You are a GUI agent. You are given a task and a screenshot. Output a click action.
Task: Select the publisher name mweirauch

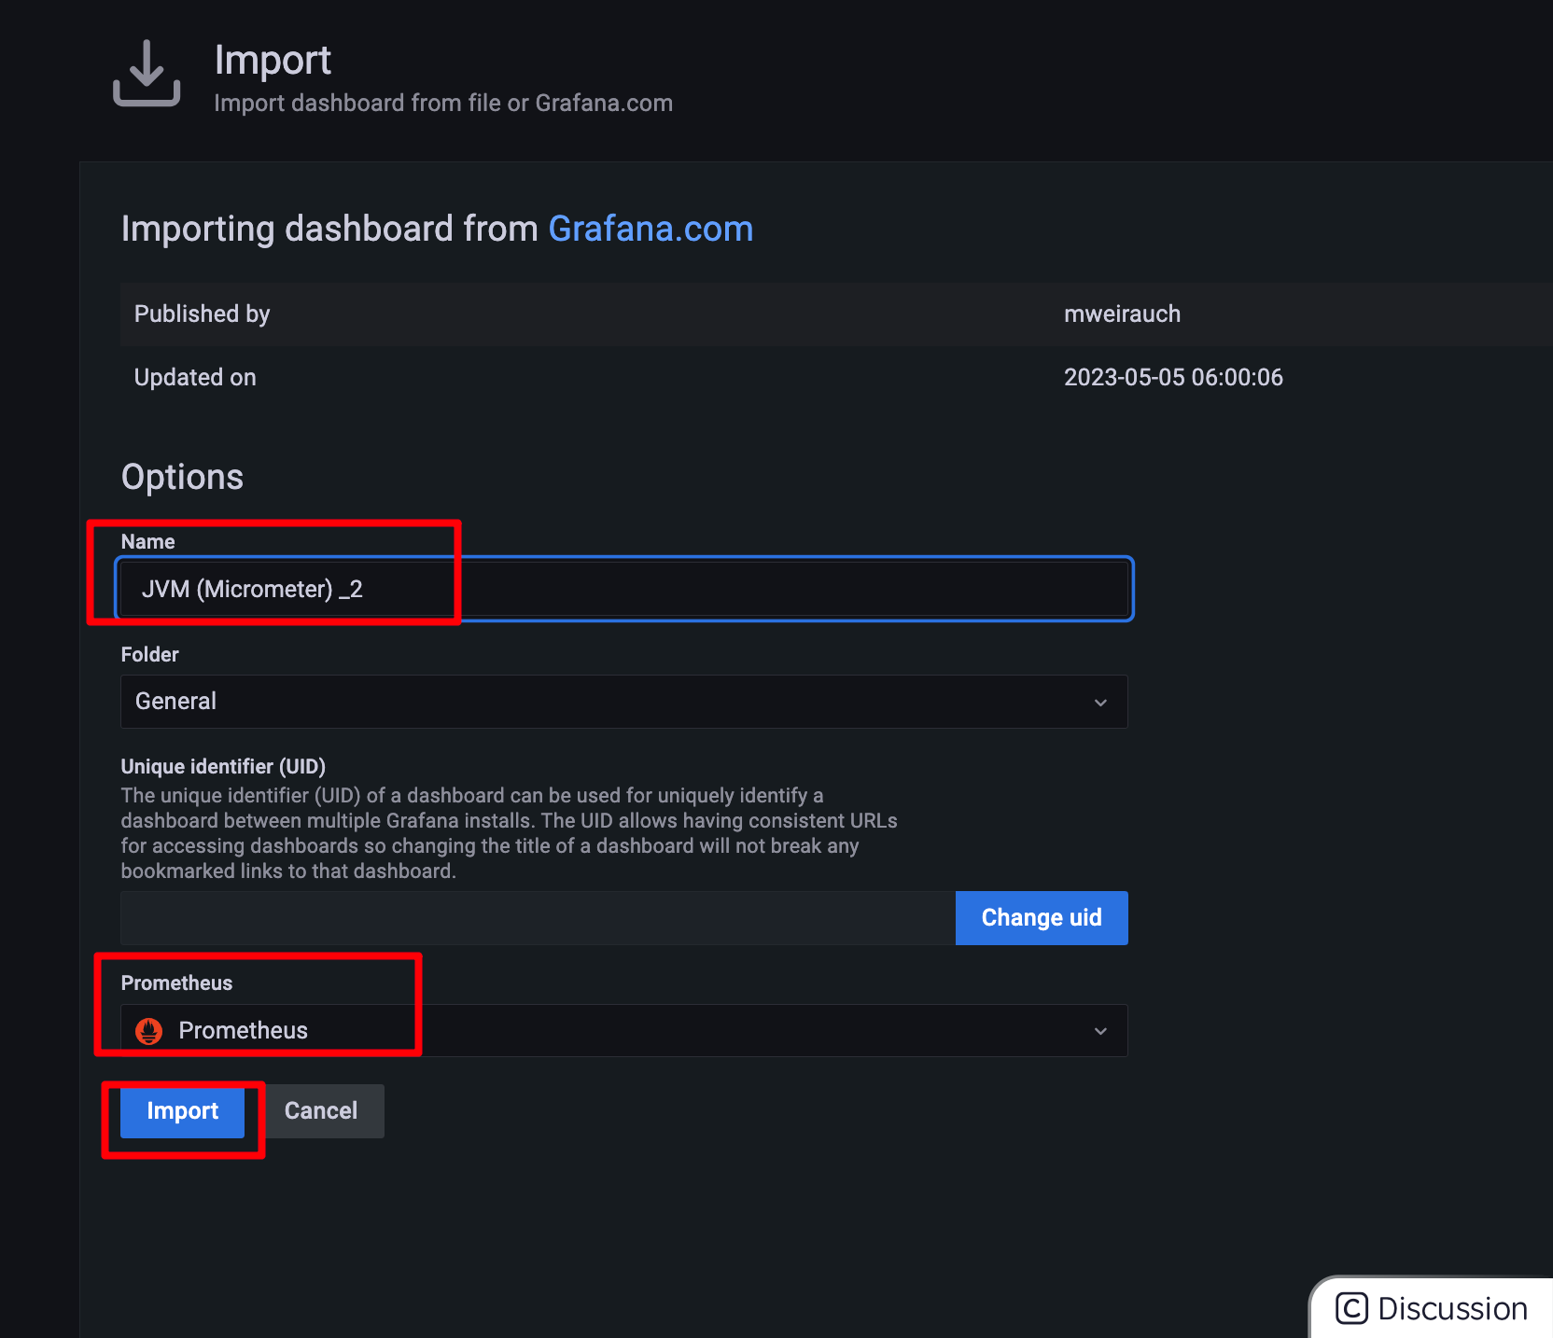tap(1122, 314)
